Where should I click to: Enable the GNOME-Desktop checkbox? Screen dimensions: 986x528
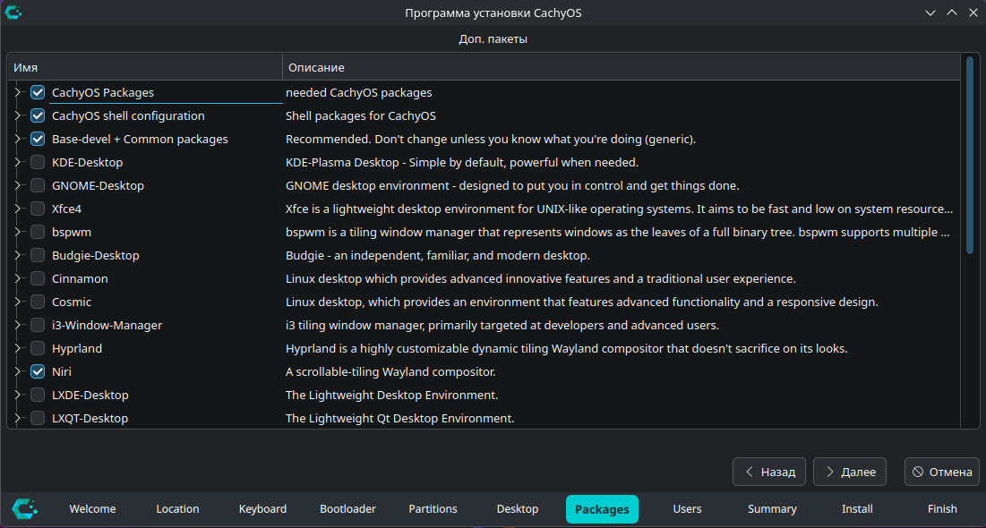click(x=38, y=185)
